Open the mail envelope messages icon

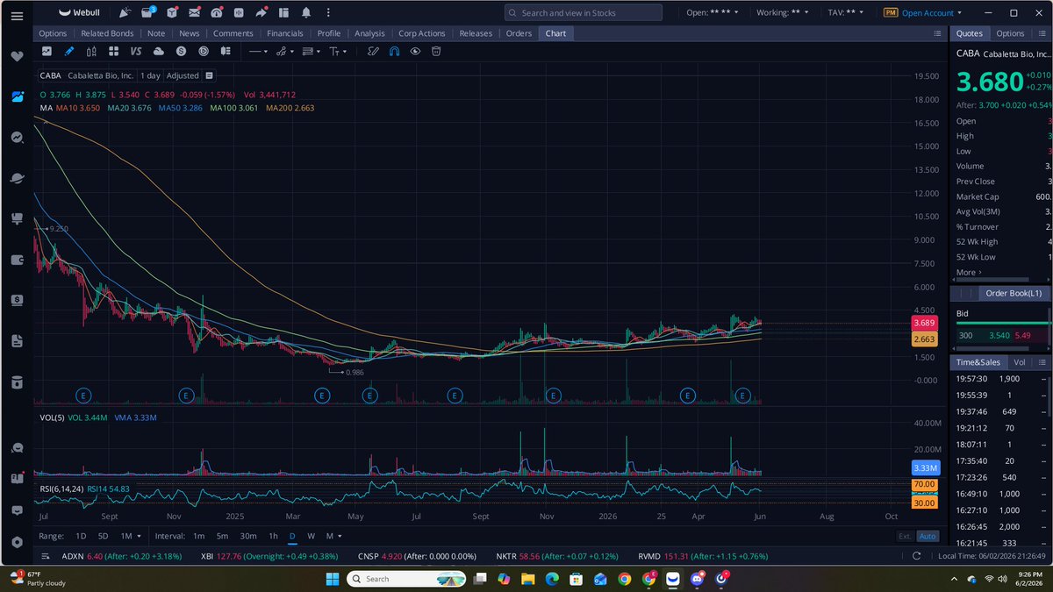coord(194,13)
